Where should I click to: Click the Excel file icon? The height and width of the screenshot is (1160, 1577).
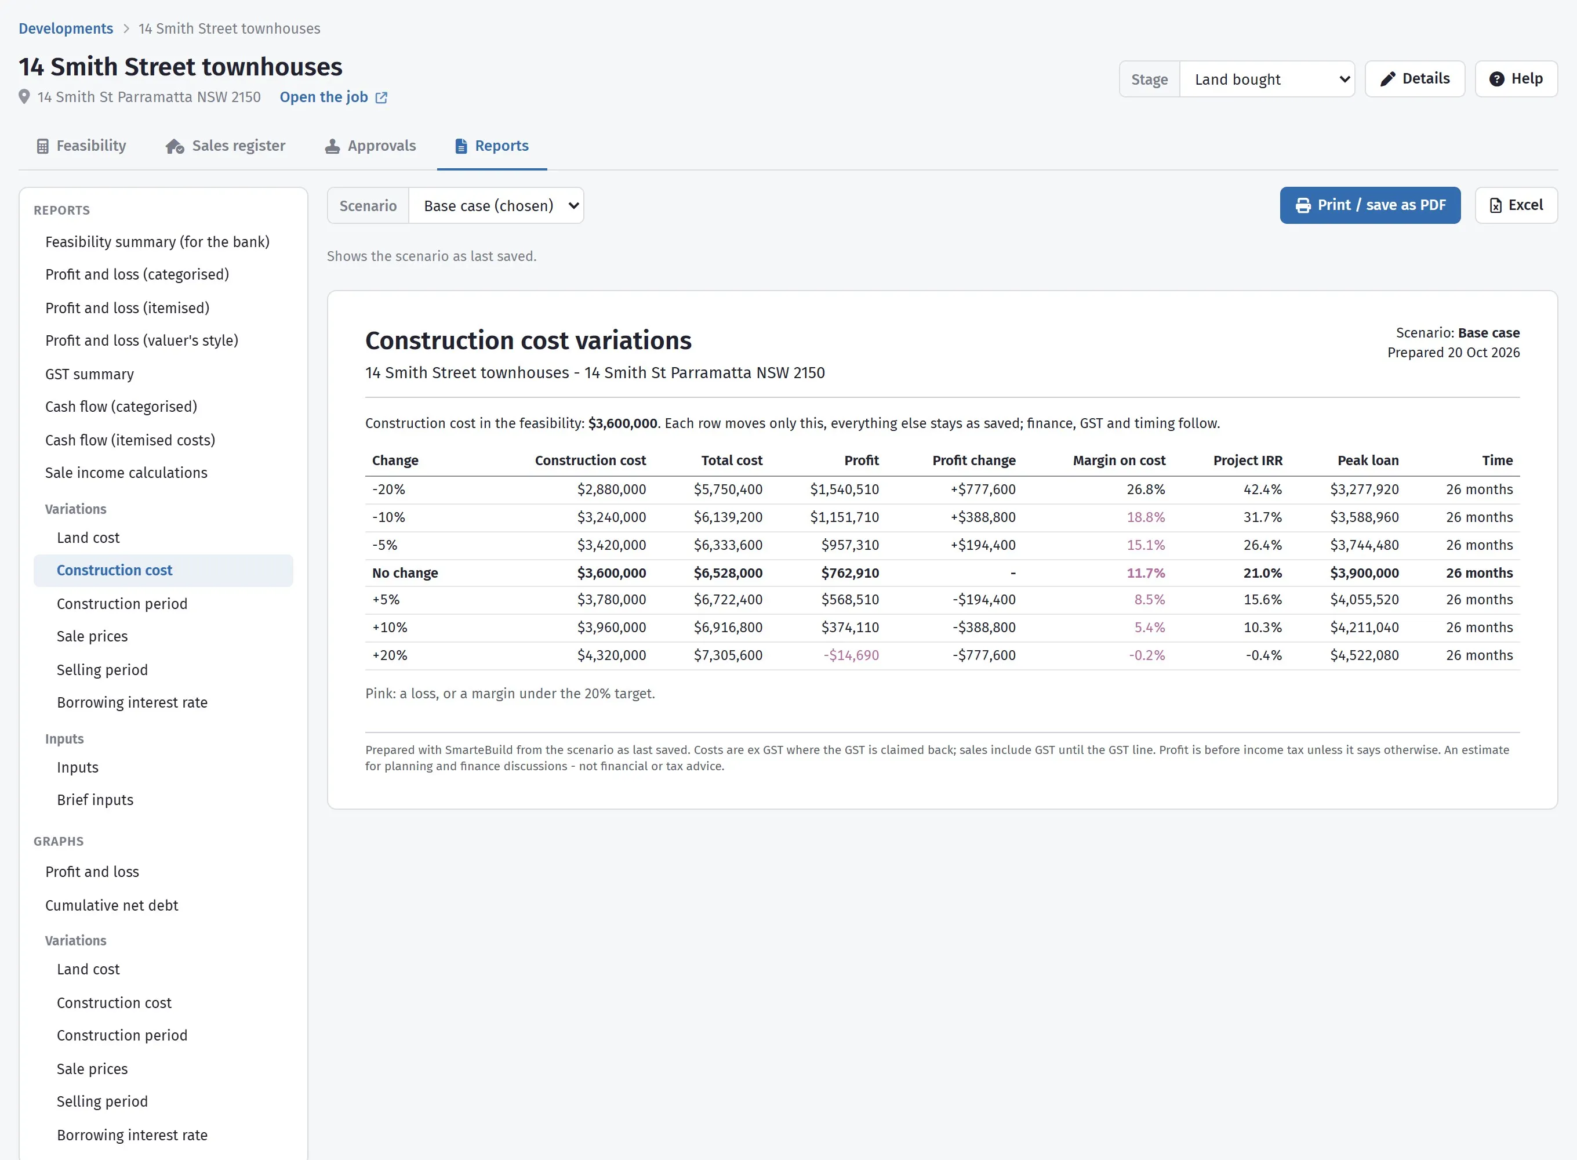[x=1496, y=206]
